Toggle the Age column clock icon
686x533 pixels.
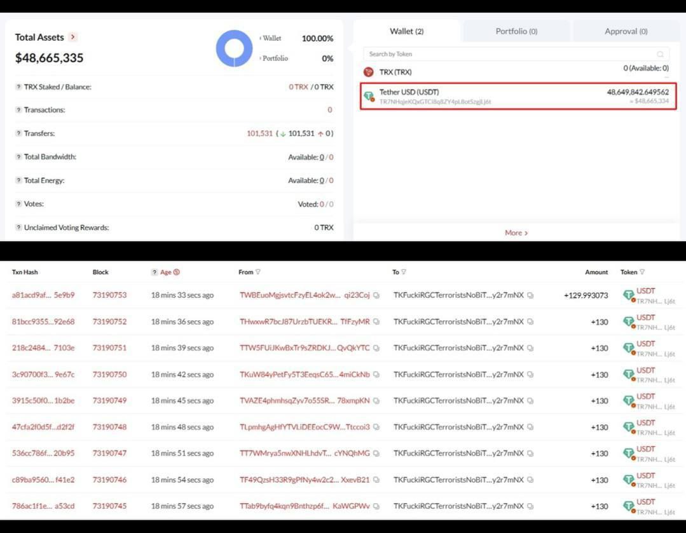tap(177, 272)
